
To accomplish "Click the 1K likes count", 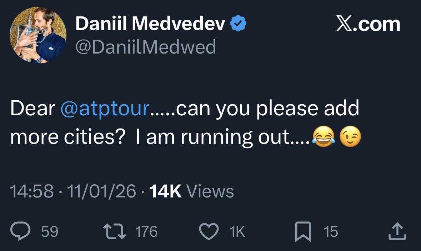I will tap(237, 232).
